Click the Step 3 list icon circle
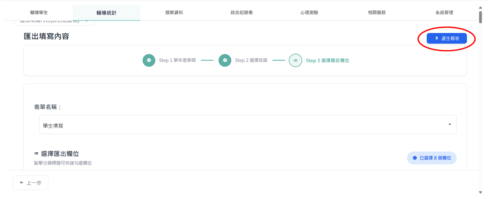The height and width of the screenshot is (200, 488). coord(295,61)
